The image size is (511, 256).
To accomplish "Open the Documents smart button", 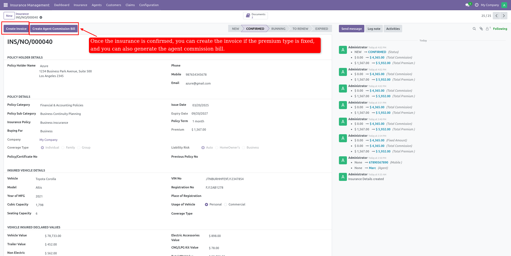I will click(255, 15).
